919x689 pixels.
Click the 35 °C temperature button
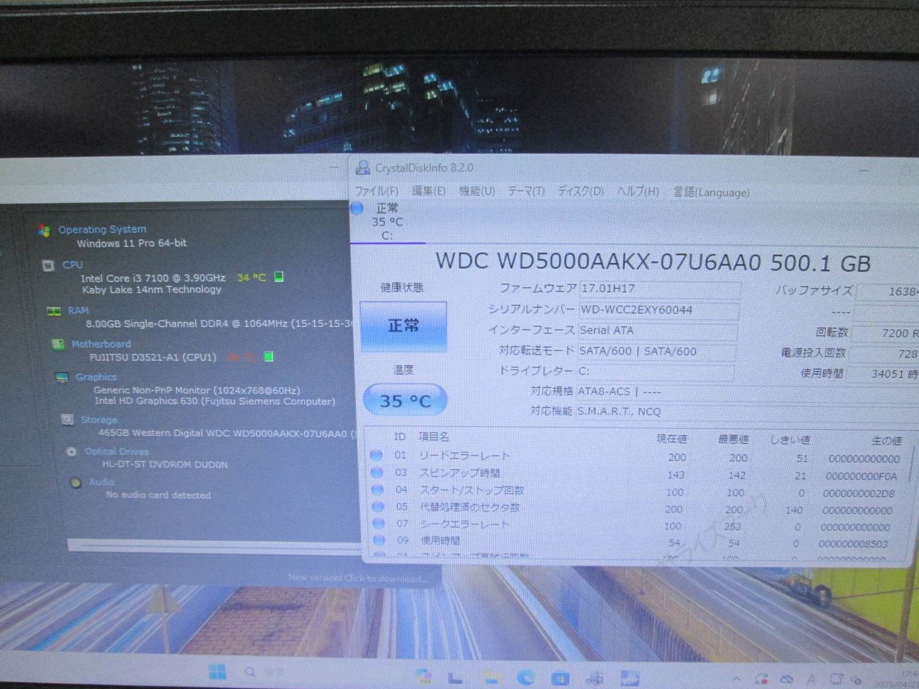[405, 400]
